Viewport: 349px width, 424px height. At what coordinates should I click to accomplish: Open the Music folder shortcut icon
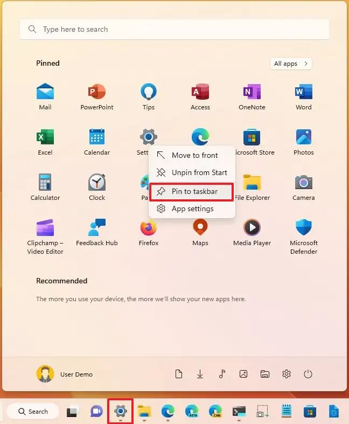[x=222, y=374]
